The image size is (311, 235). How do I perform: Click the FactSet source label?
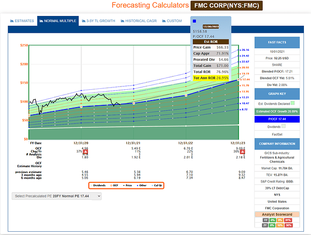click(x=277, y=134)
